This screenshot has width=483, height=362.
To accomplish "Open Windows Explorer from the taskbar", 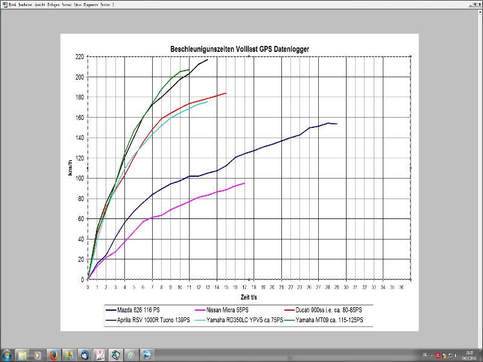I will coord(23,354).
